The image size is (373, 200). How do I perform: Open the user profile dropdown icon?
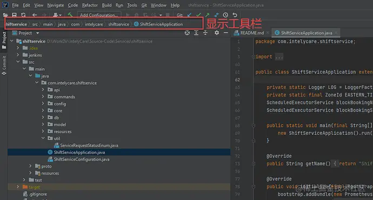point(57,15)
